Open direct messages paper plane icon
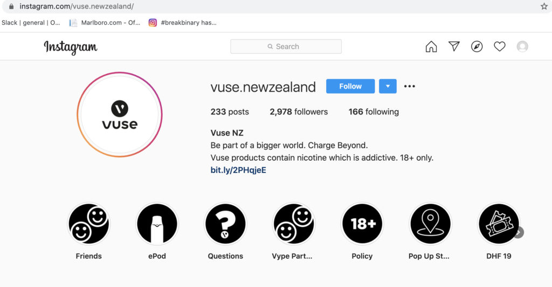 454,46
